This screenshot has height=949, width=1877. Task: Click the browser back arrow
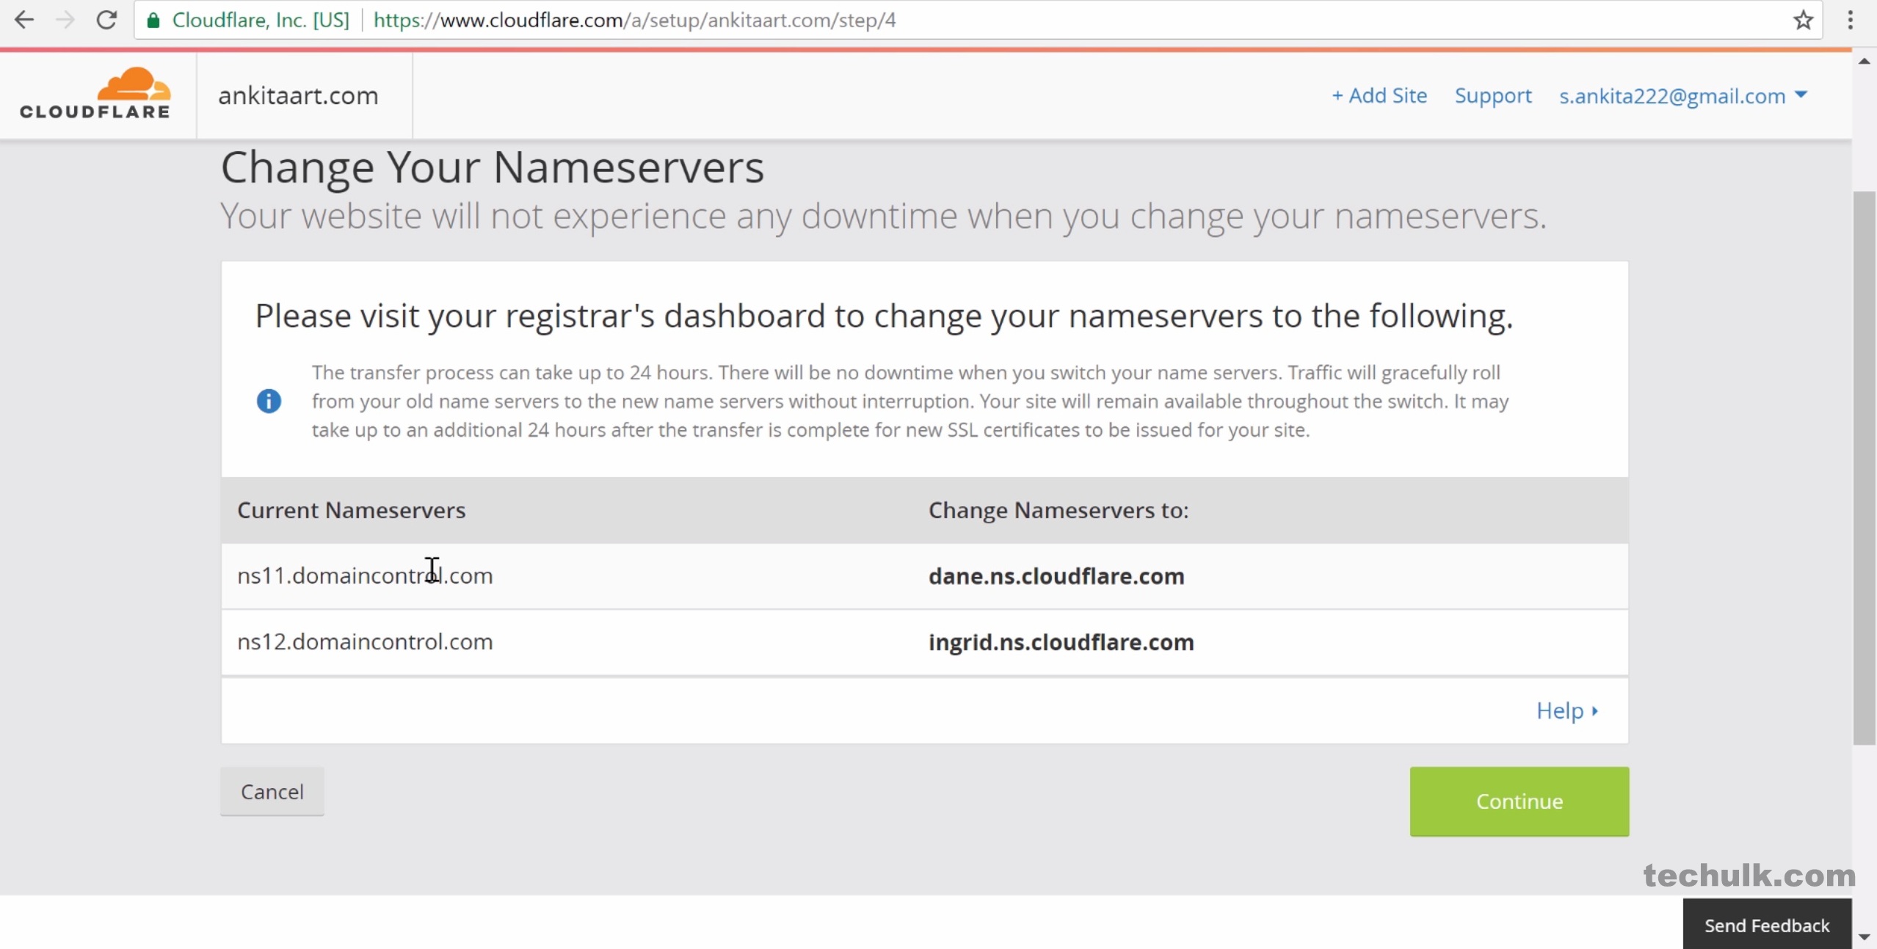click(x=24, y=20)
